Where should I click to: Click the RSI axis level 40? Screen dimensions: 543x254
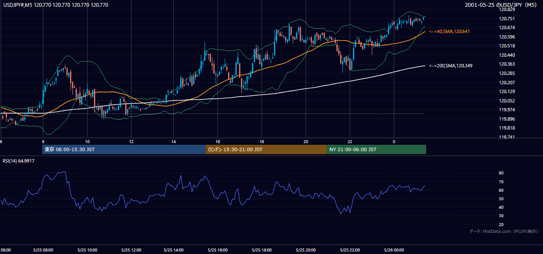tap(501, 207)
